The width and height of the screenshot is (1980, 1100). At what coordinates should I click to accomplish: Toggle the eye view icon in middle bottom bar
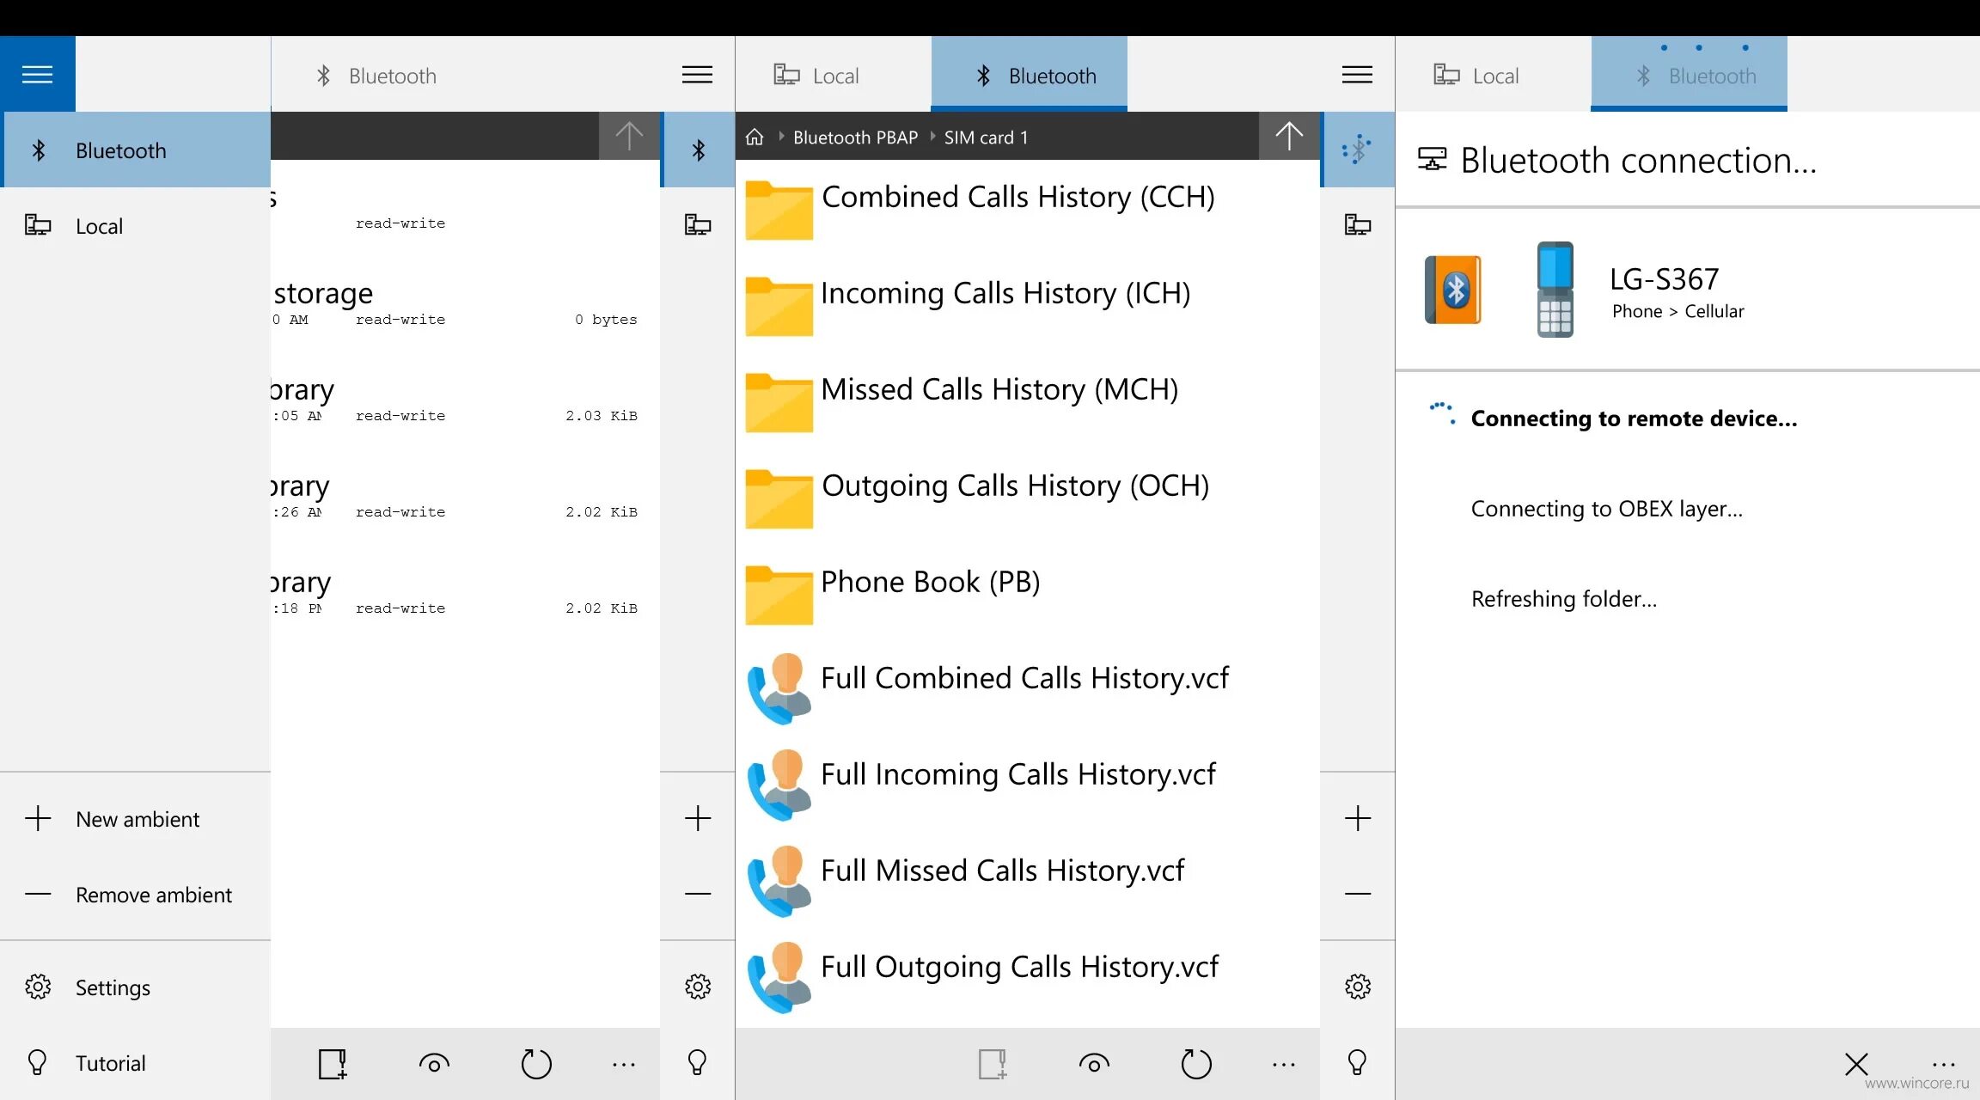pyautogui.click(x=1094, y=1064)
